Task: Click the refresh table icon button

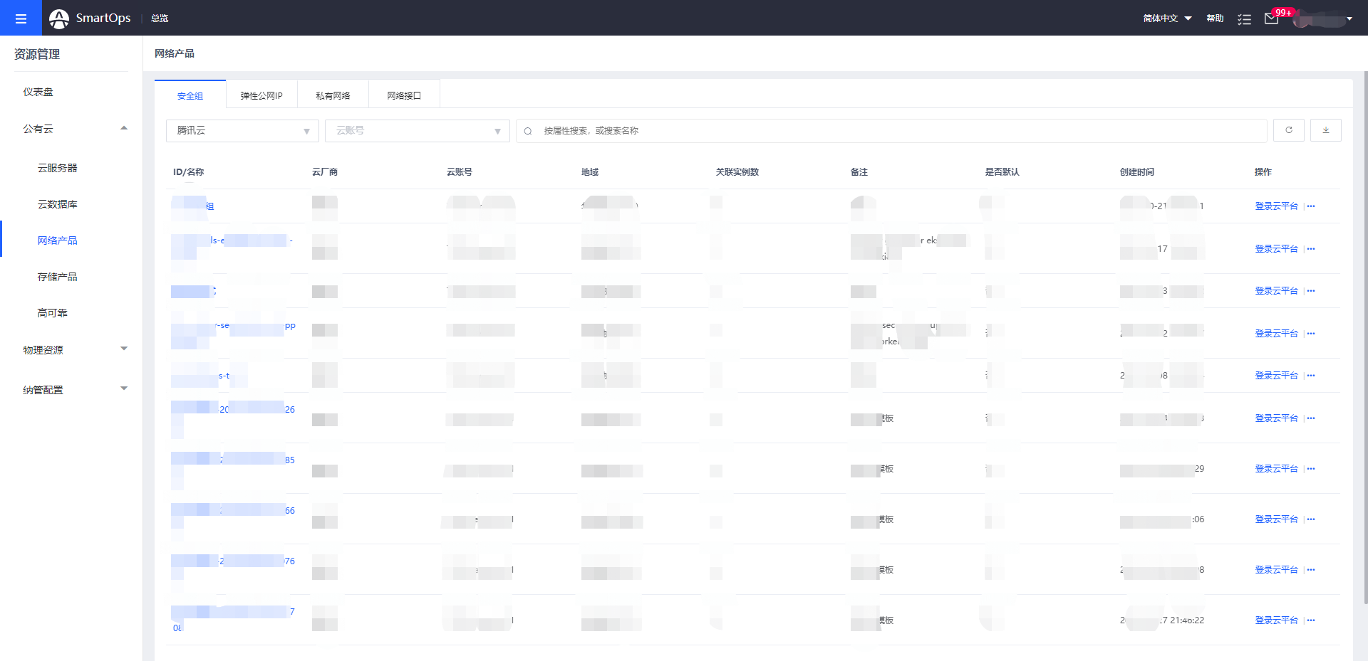Action: pos(1289,130)
